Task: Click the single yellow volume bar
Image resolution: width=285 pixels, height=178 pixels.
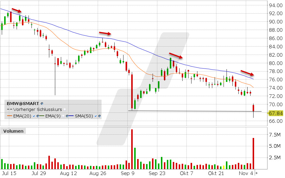Action: [x=224, y=167]
